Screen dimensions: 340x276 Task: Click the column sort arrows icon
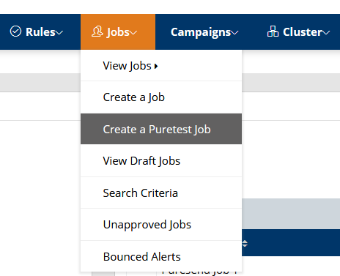point(245,243)
